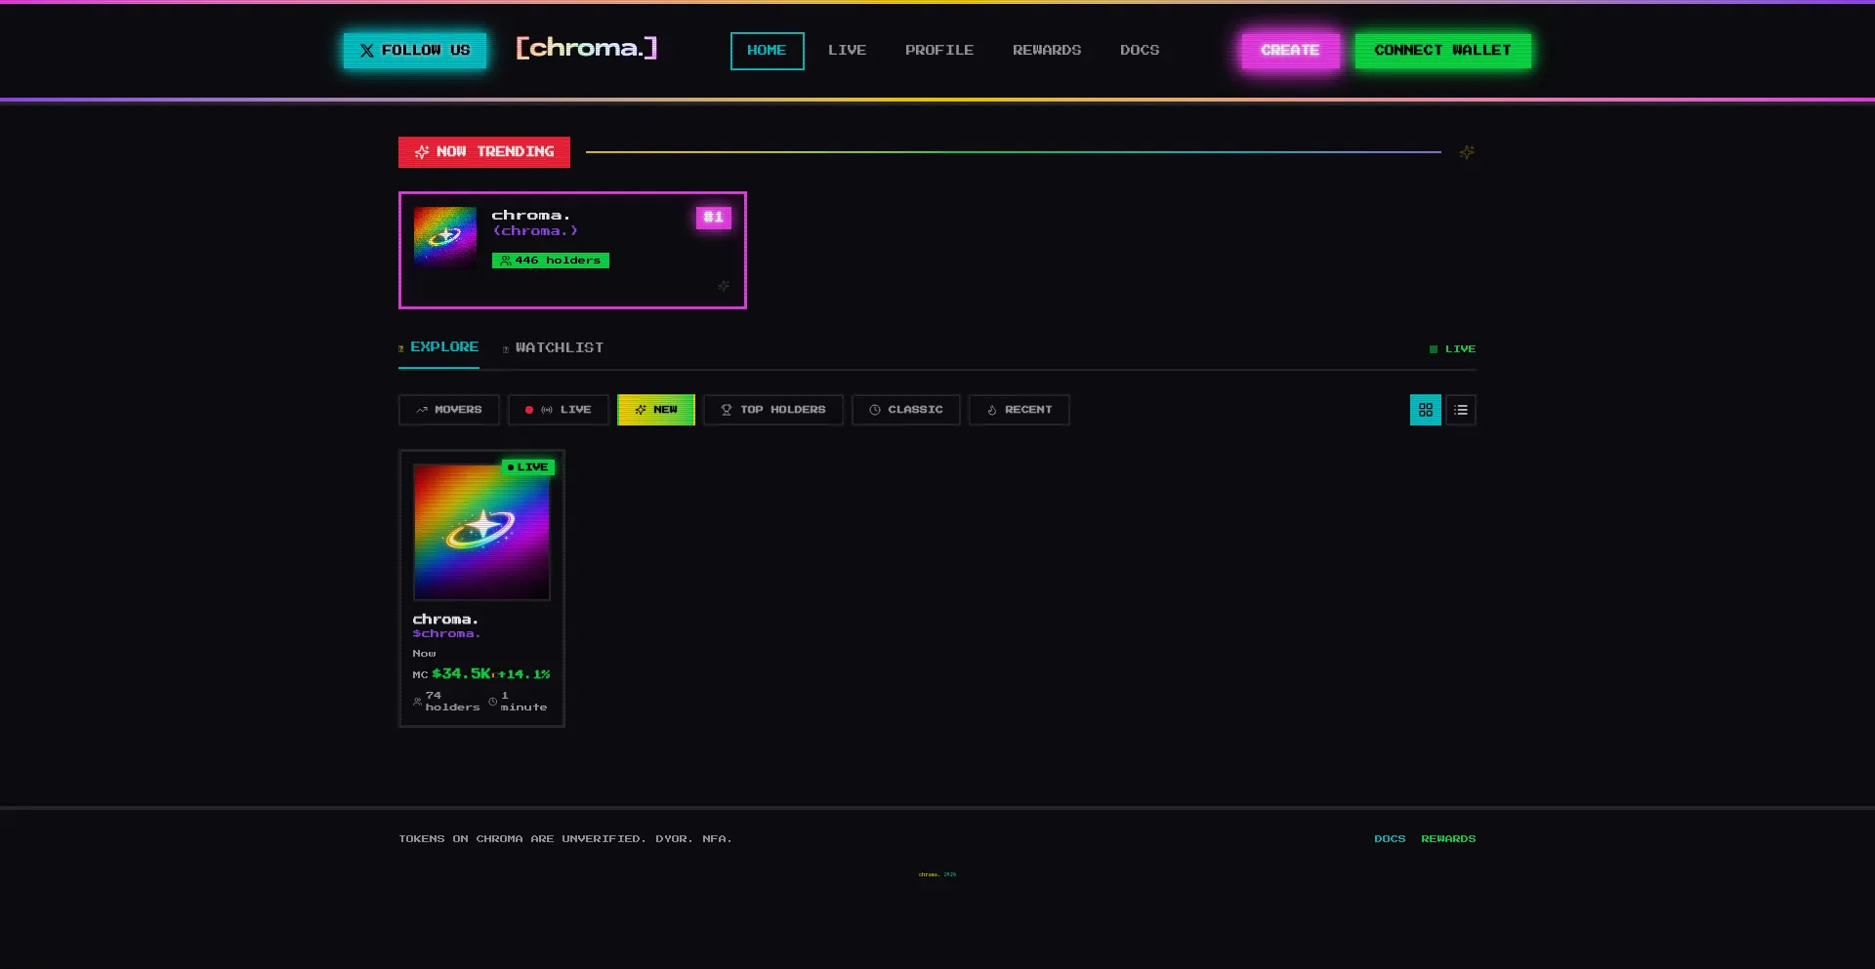This screenshot has width=1875, height=969.
Task: Toggle the New sparkle filter button
Action: click(655, 410)
